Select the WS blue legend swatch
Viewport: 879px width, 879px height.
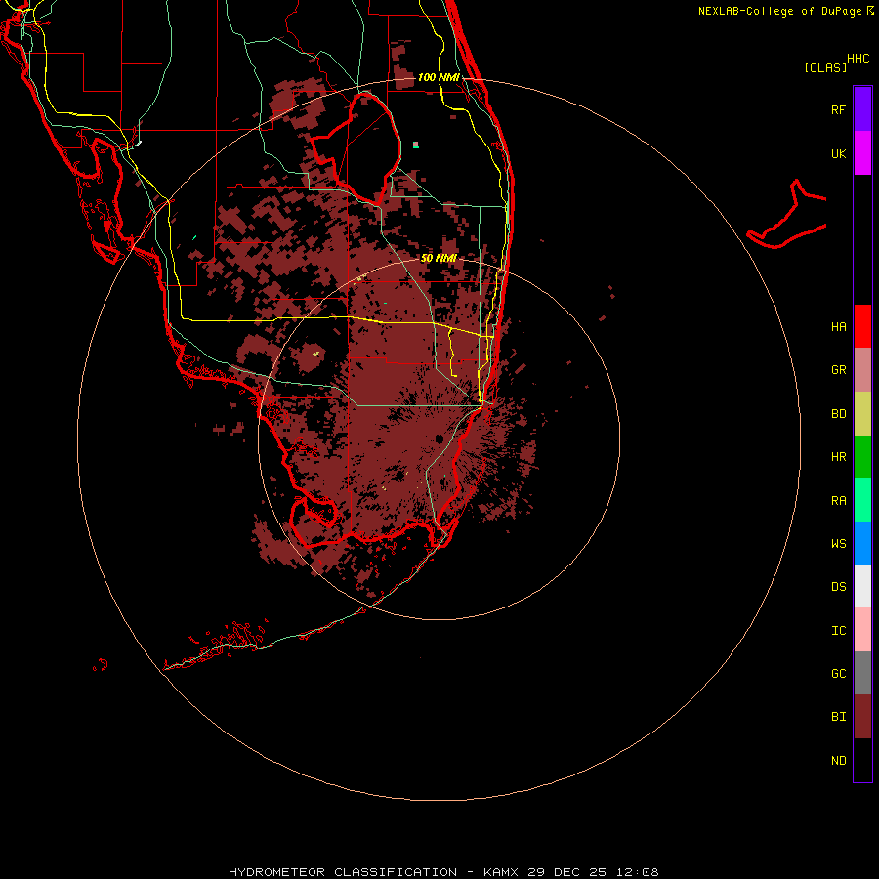(862, 543)
